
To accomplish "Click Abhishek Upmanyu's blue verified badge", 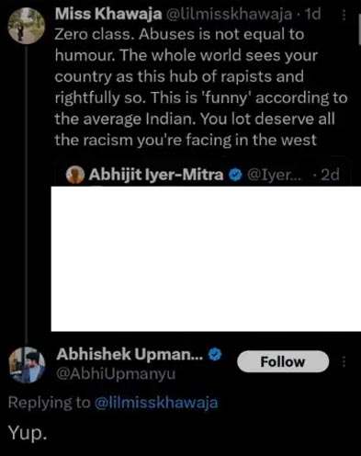I will [x=215, y=355].
